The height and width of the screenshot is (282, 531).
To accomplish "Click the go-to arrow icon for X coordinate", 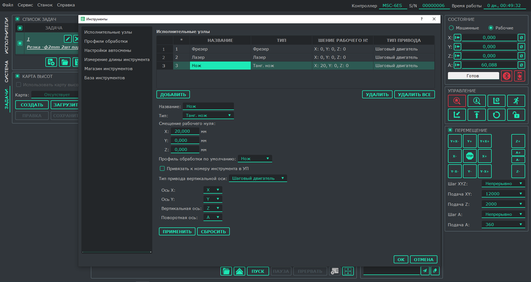I will click(x=457, y=38).
